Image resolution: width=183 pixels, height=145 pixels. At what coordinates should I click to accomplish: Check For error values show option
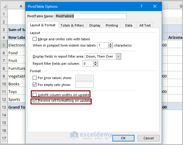click(35, 78)
